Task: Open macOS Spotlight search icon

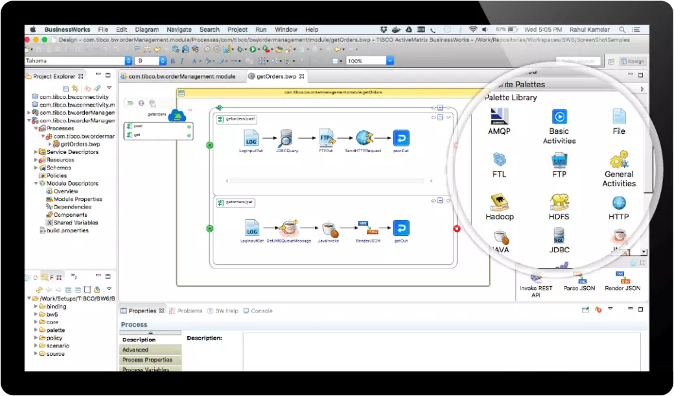Action: [x=622, y=30]
